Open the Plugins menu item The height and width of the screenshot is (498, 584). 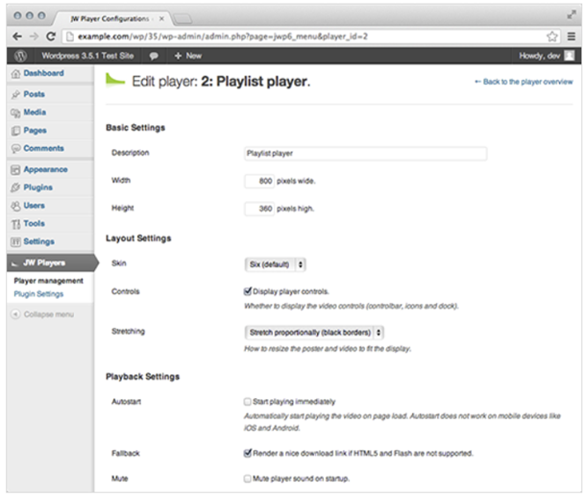click(x=38, y=187)
